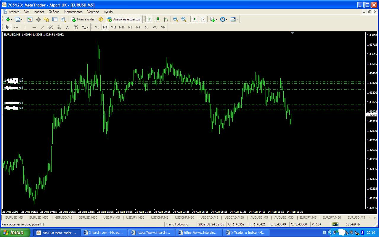Toggle chart auto scroll
379x237 pixels.
194,19
